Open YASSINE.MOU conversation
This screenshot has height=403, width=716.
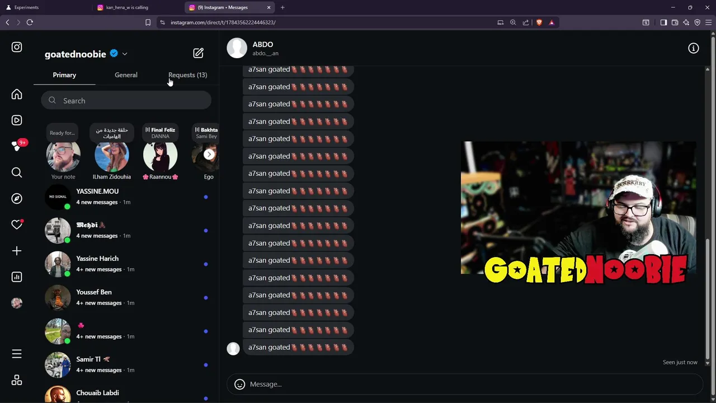point(126,197)
